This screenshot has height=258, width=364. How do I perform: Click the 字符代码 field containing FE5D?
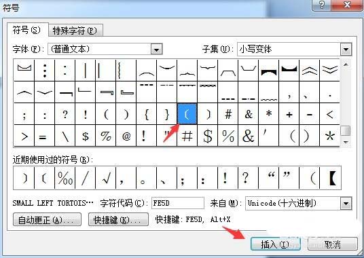[x=178, y=203]
